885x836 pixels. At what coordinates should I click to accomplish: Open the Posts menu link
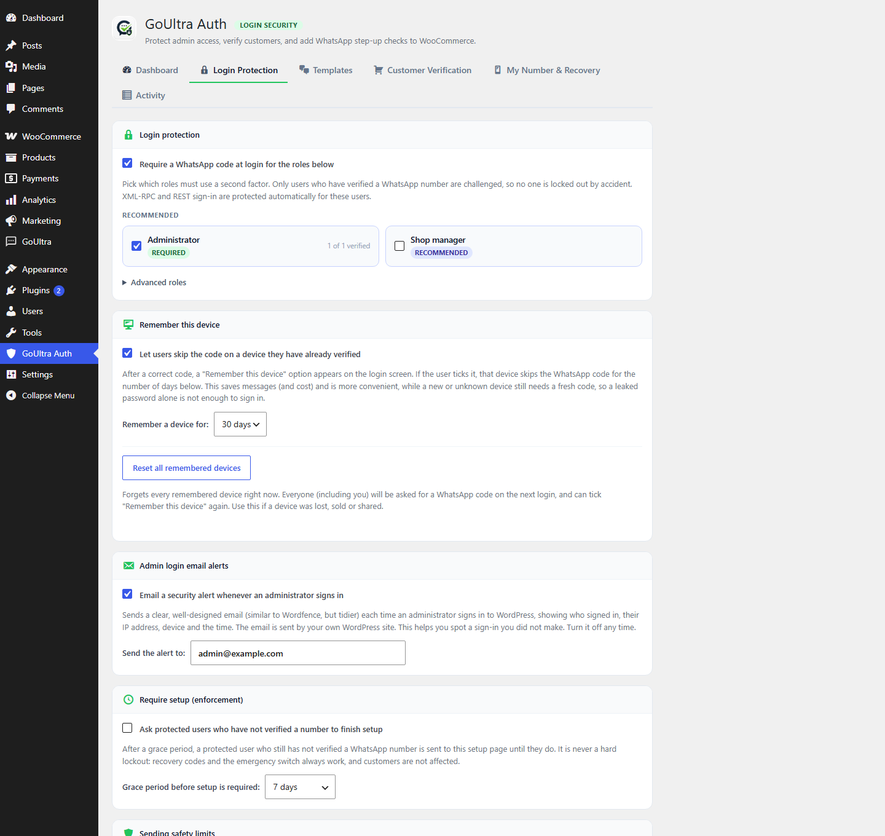pos(49,45)
